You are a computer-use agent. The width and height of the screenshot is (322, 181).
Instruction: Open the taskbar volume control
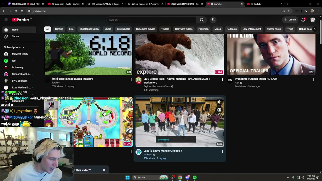(x=302, y=177)
